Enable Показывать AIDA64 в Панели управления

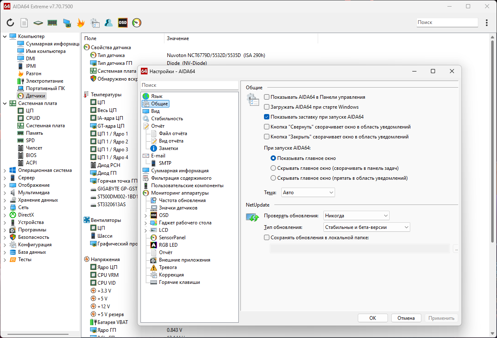click(267, 97)
